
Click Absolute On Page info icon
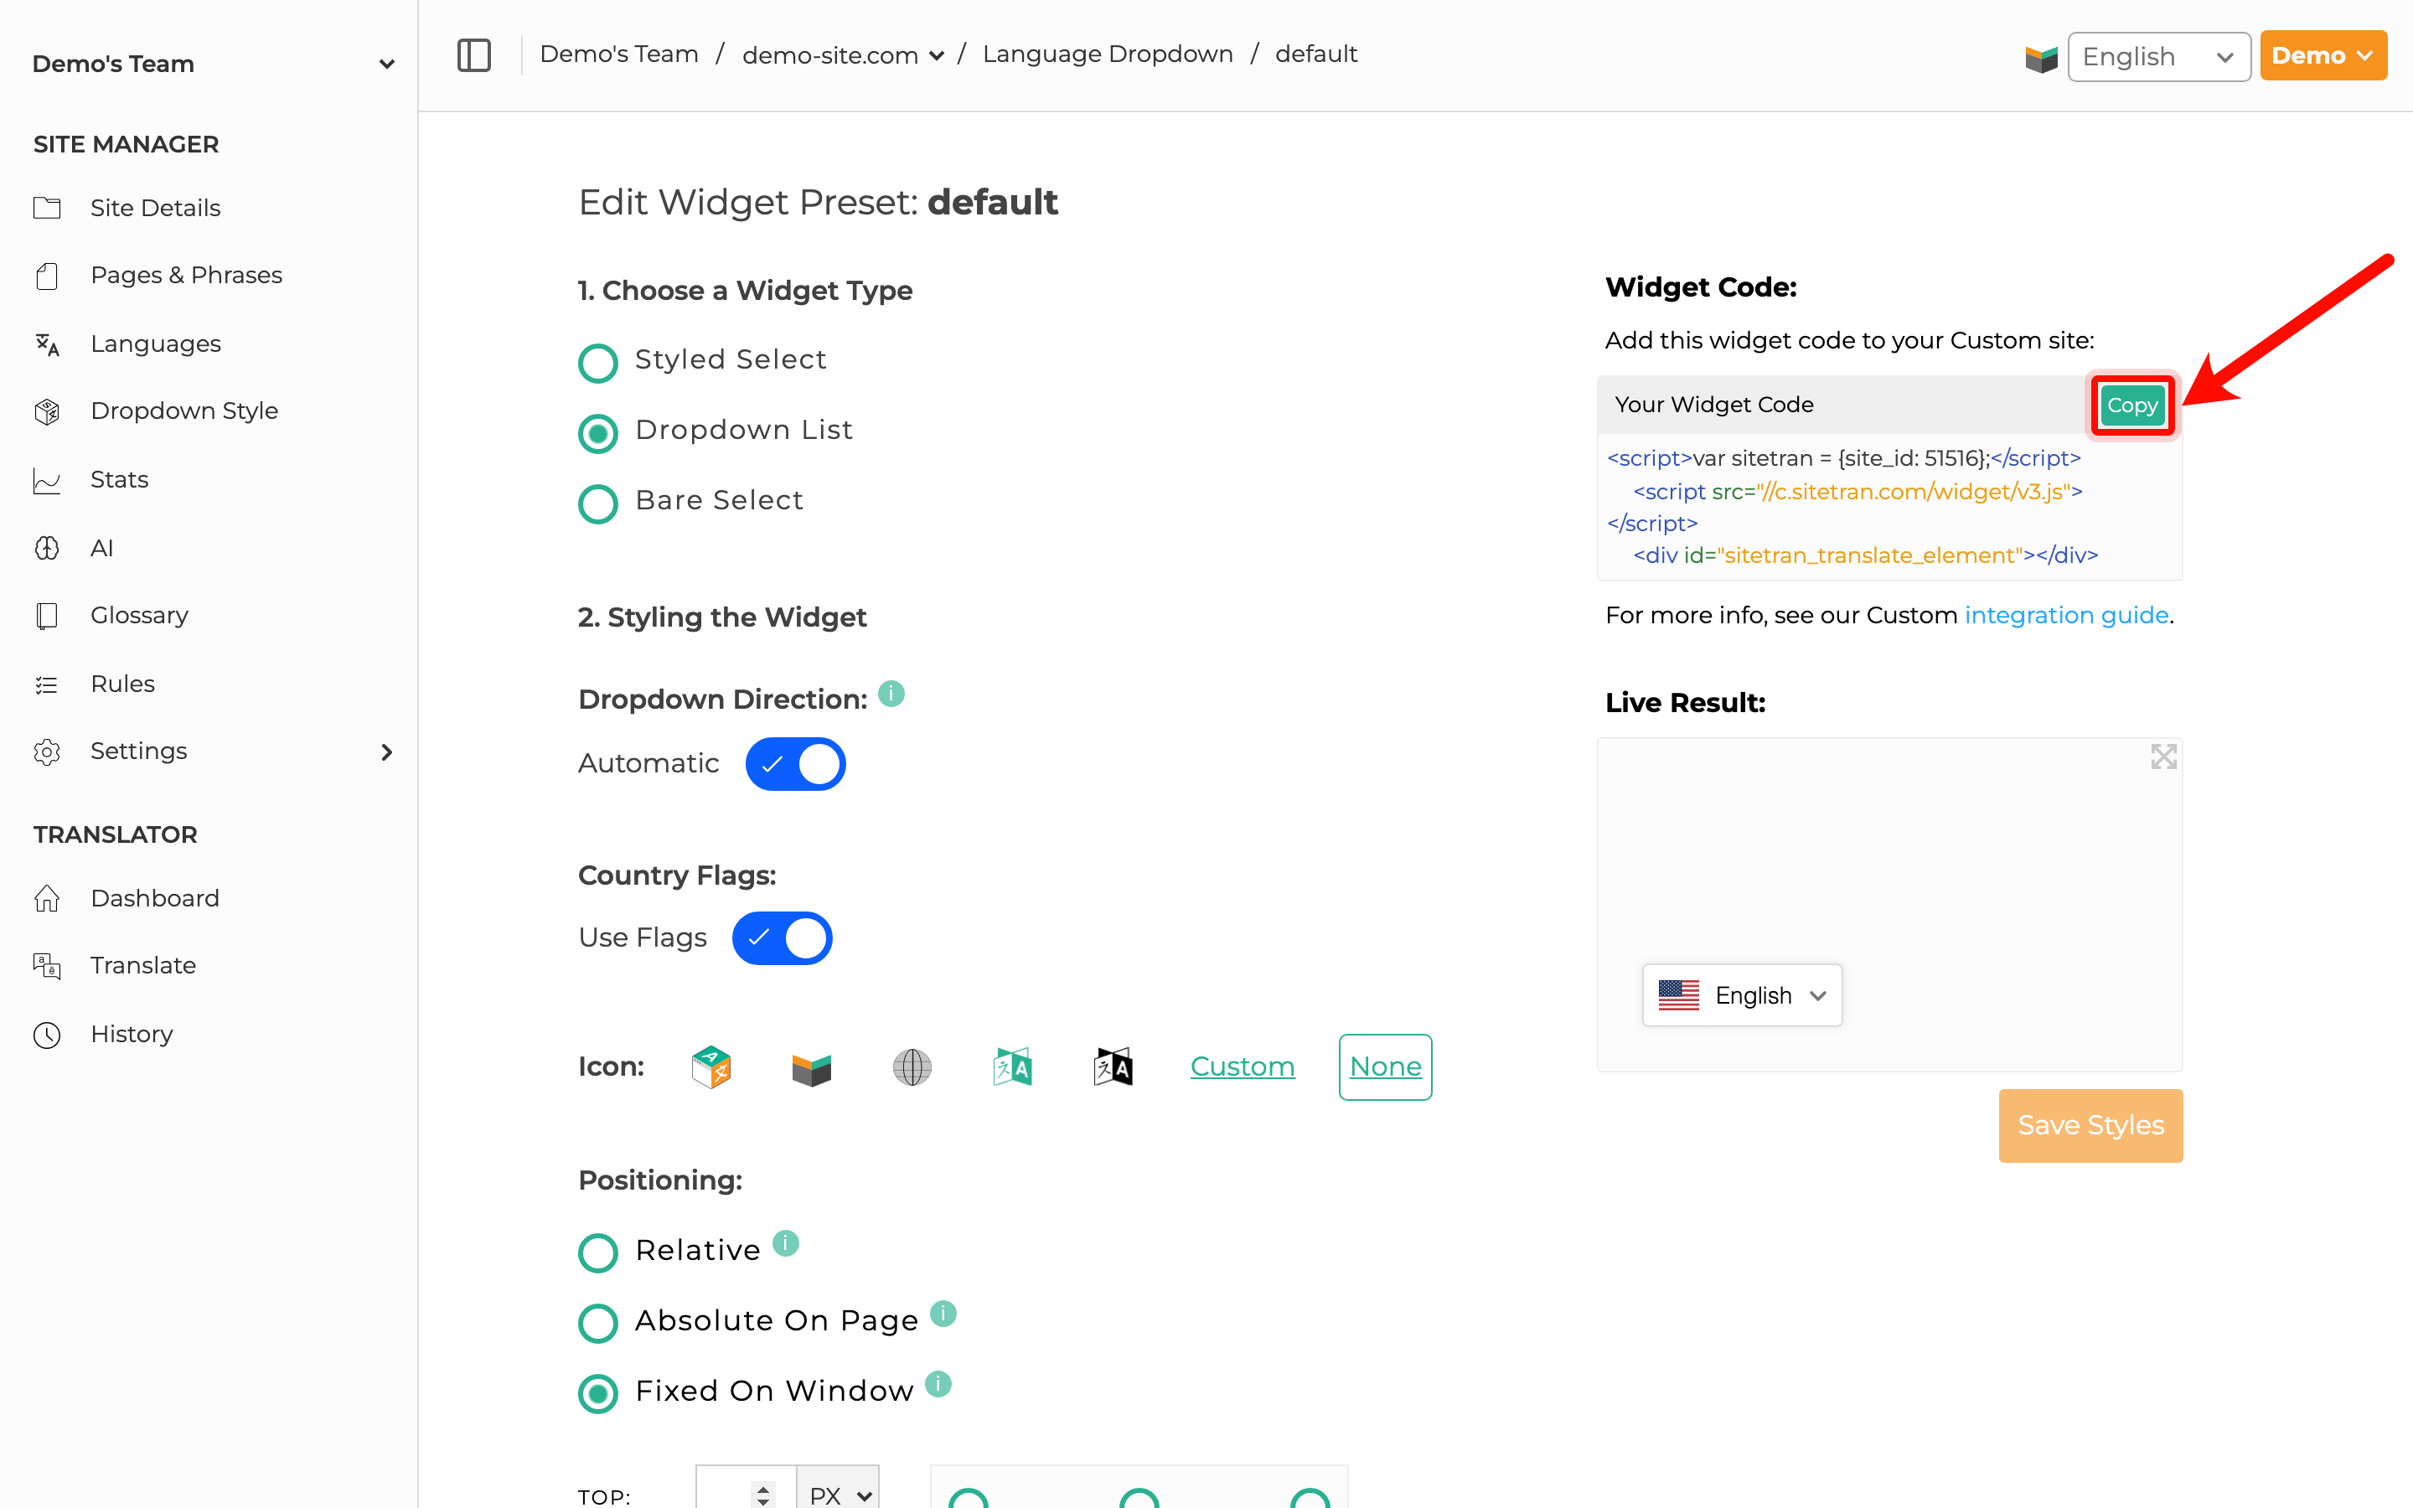pyautogui.click(x=943, y=1314)
